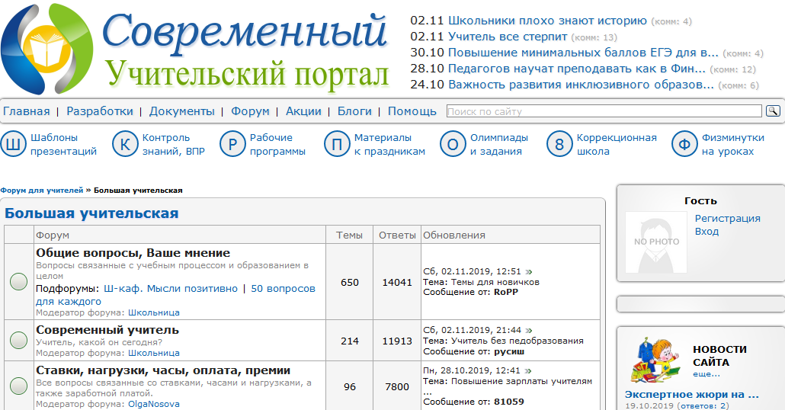Click the NO PHOTO guest avatar
Screen dimensions: 785x410
(x=655, y=242)
